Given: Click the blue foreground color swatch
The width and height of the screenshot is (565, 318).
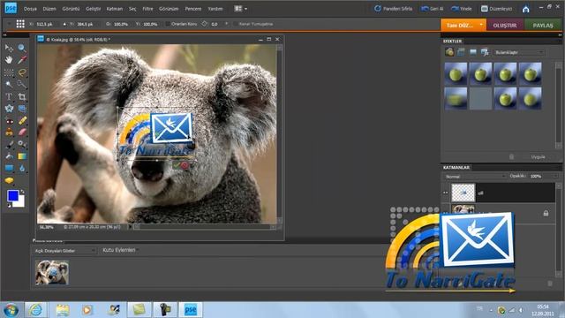Looking at the screenshot, I should (13, 196).
